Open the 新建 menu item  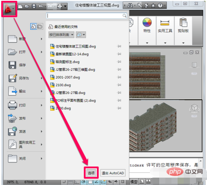point(25,39)
